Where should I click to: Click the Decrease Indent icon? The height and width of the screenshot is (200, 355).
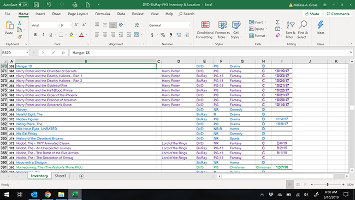pos(121,34)
